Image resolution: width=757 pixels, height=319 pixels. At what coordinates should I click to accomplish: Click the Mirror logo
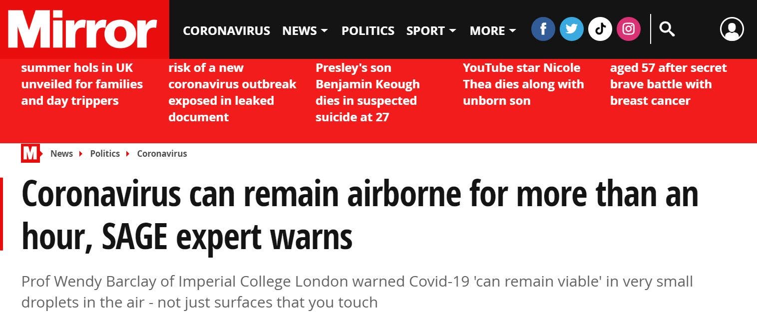click(x=83, y=29)
